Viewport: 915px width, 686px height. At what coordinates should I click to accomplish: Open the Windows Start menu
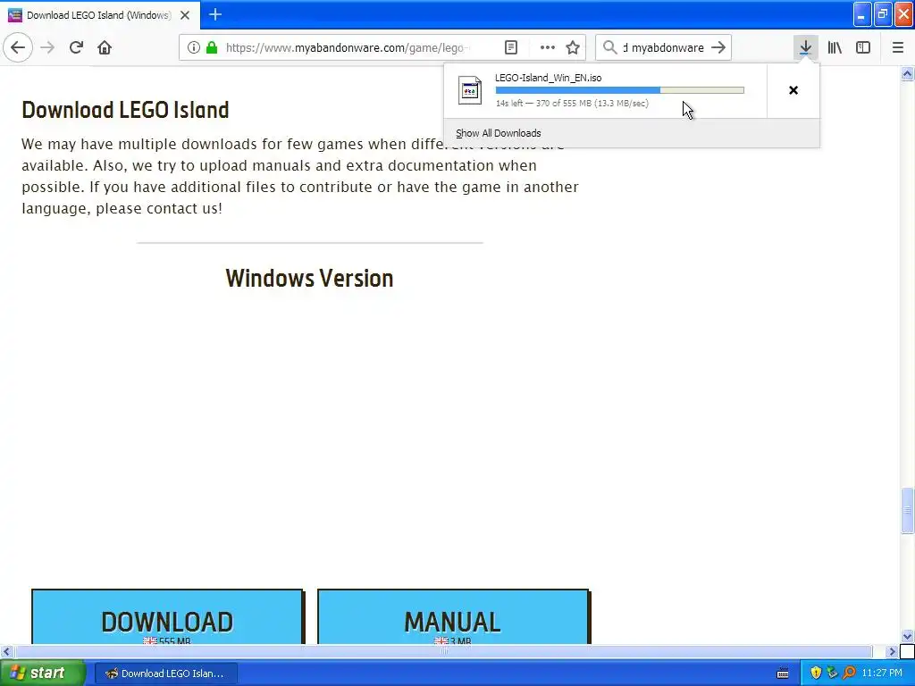43,673
